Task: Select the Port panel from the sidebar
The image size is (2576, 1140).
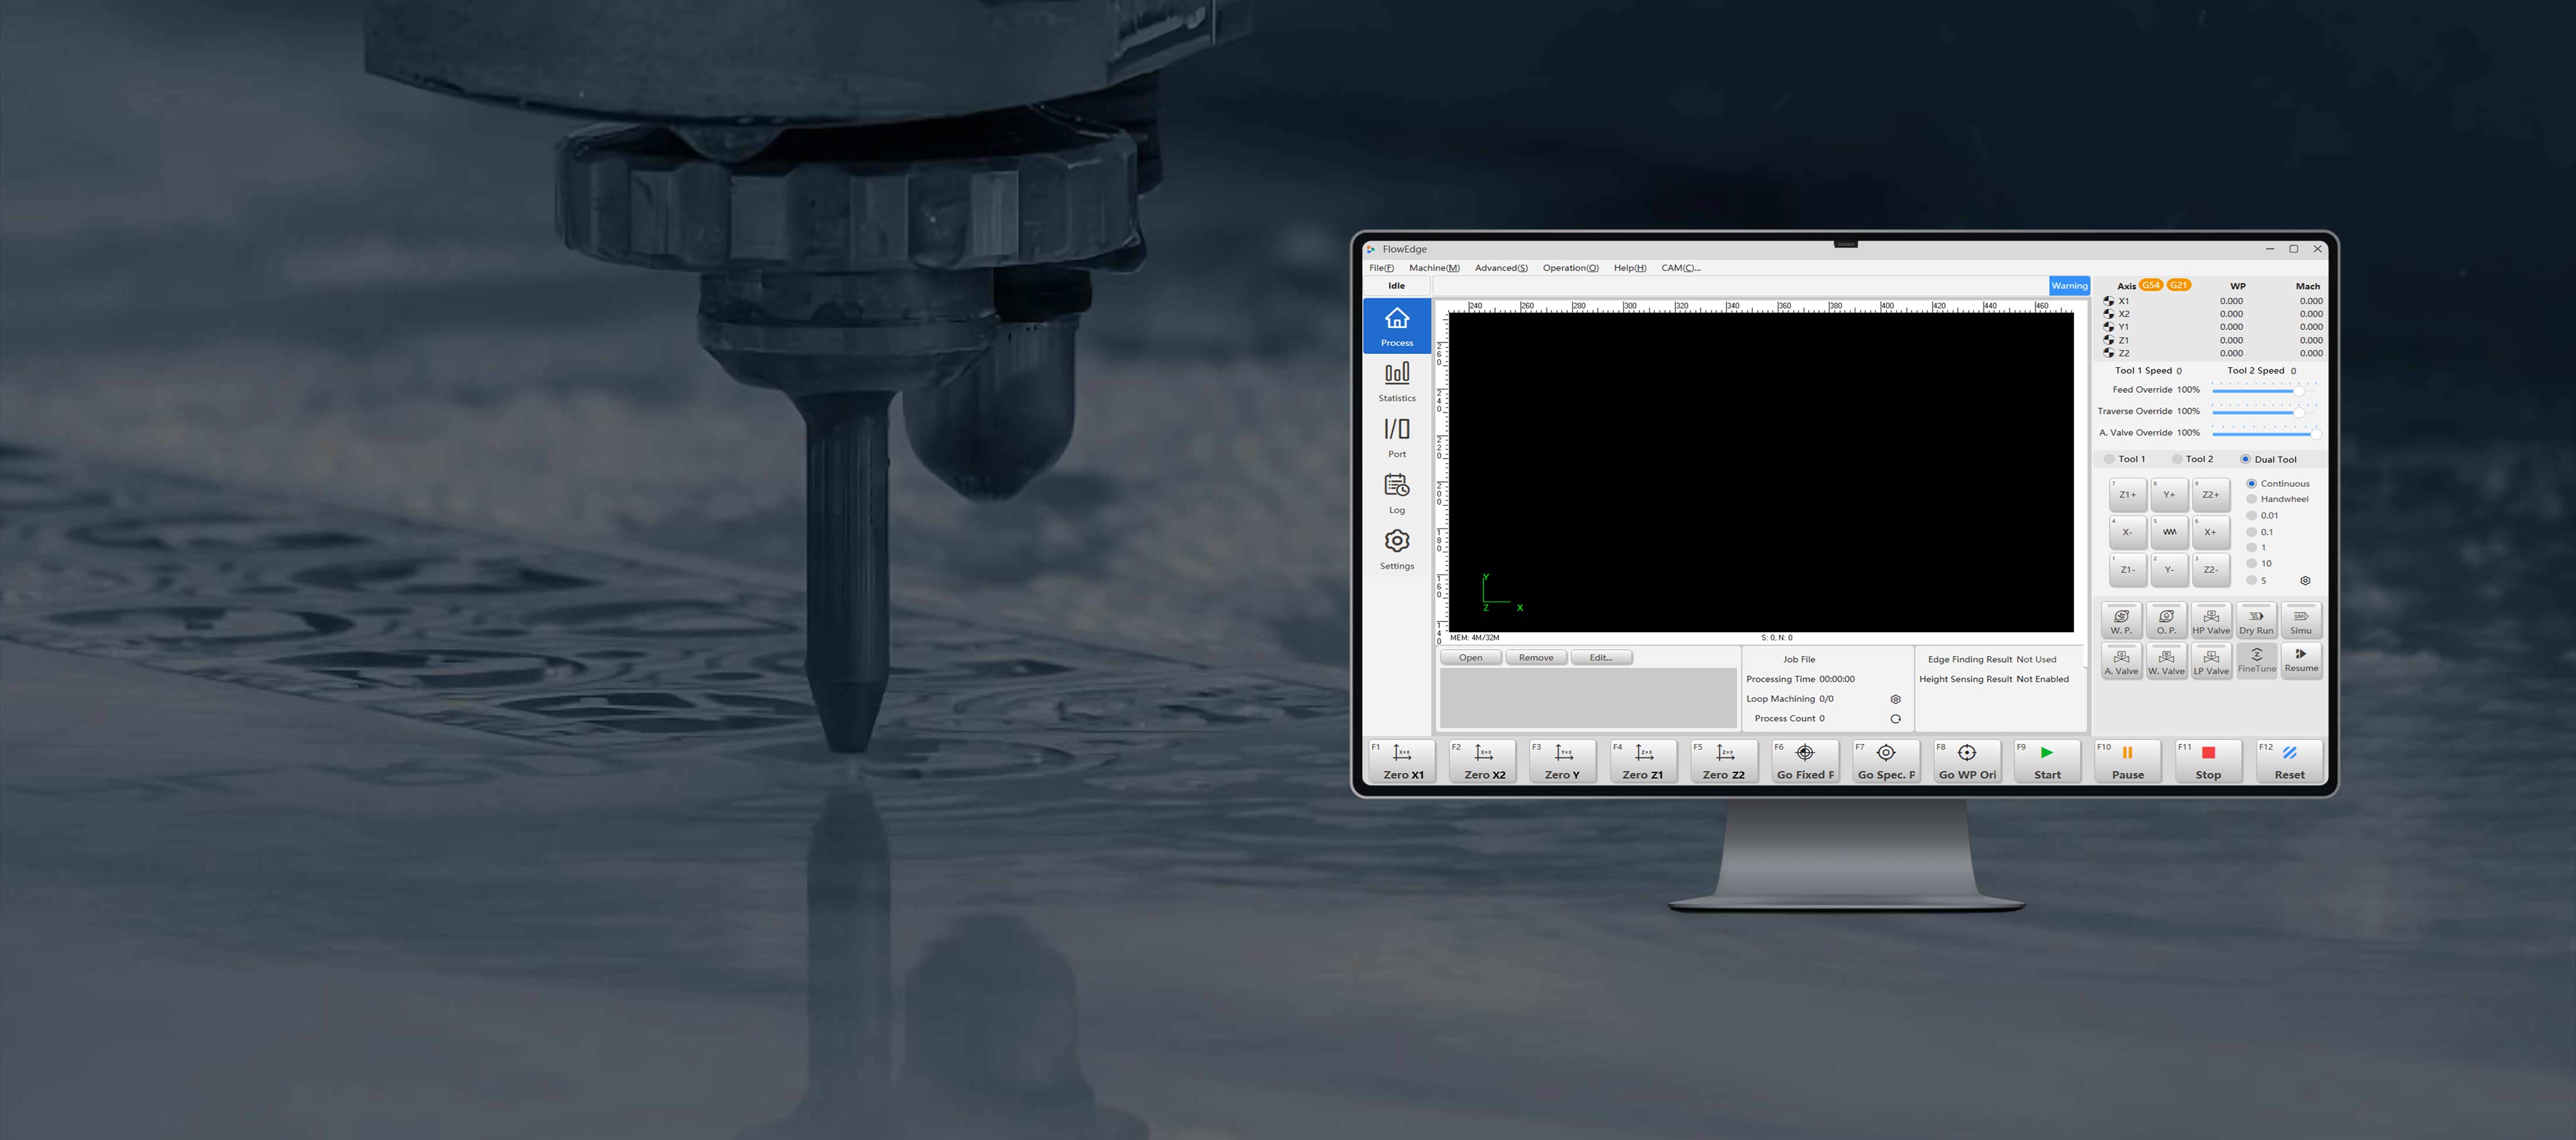Action: coord(1396,436)
